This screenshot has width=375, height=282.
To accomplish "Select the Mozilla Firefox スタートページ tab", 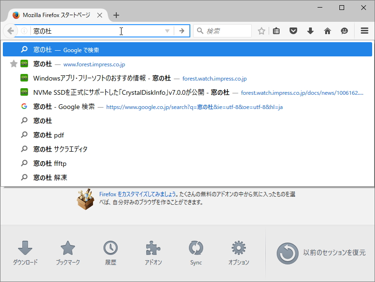I will pyautogui.click(x=56, y=15).
